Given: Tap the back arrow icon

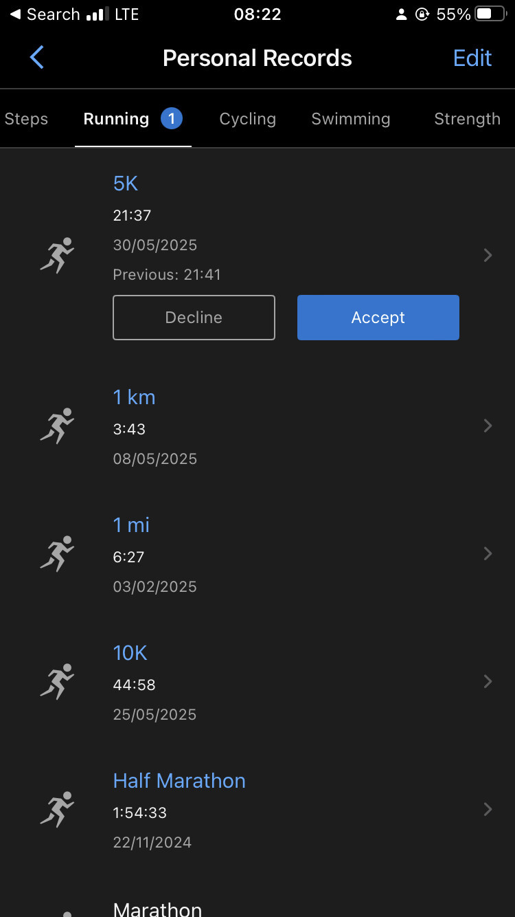Looking at the screenshot, I should click(37, 58).
